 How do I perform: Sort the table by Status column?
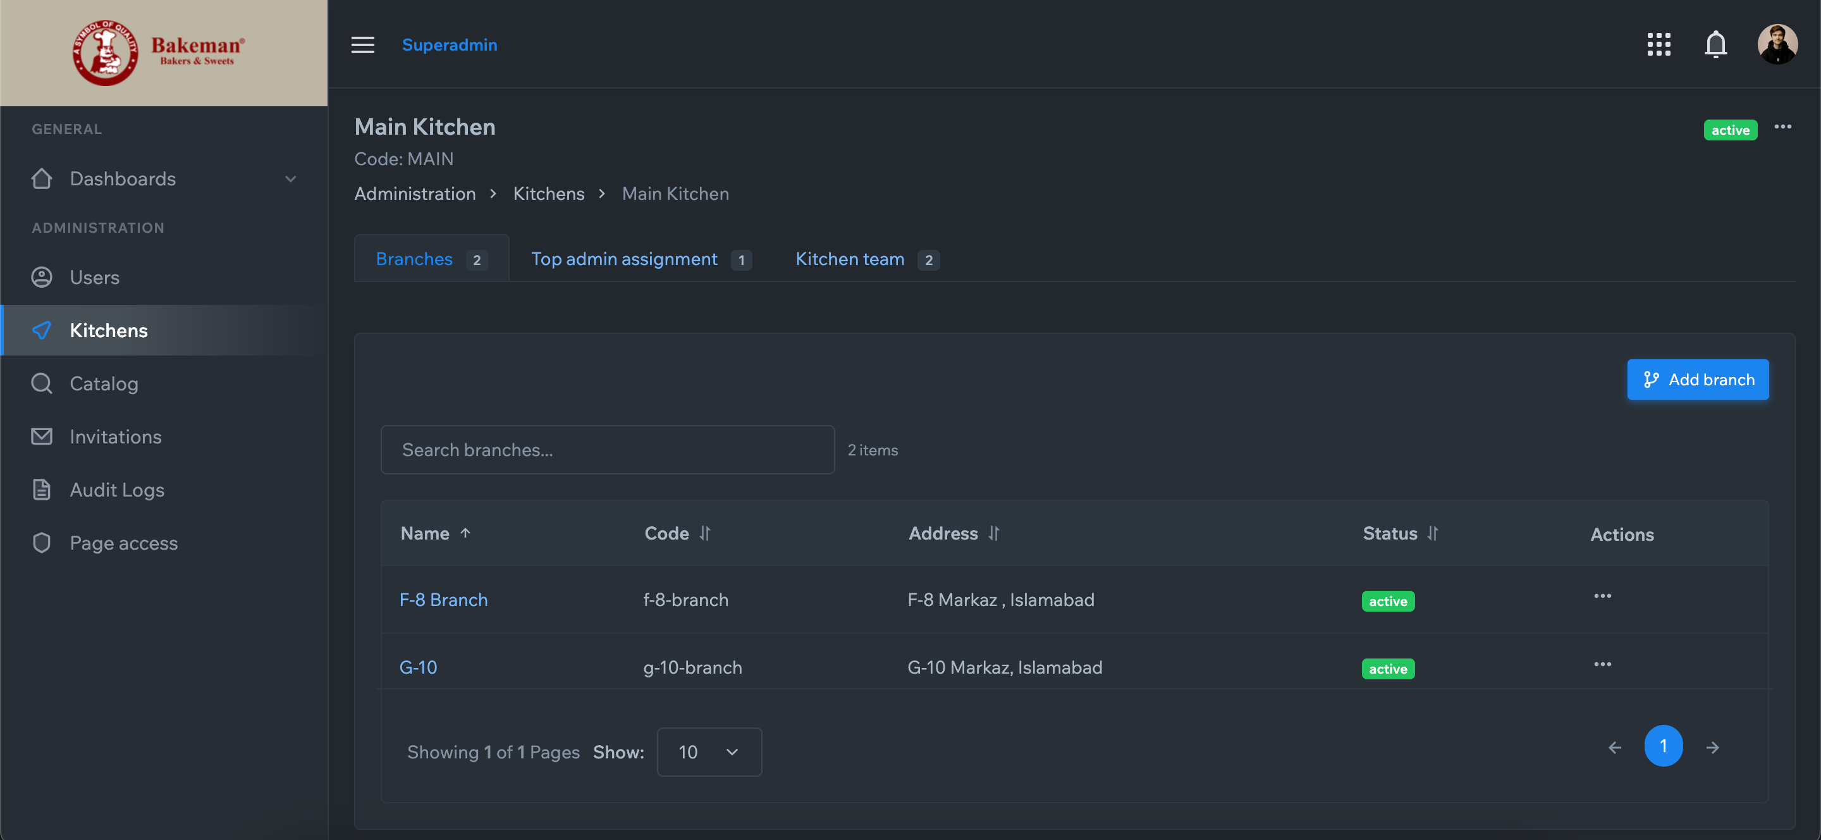[1432, 533]
